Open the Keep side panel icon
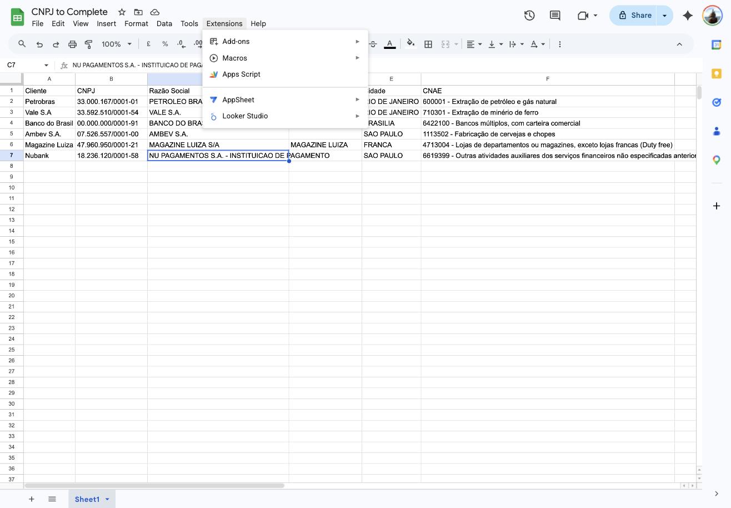Screen dimensions: 731x508 coord(717,74)
